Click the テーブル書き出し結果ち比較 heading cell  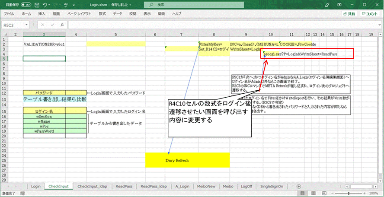(x=54, y=99)
